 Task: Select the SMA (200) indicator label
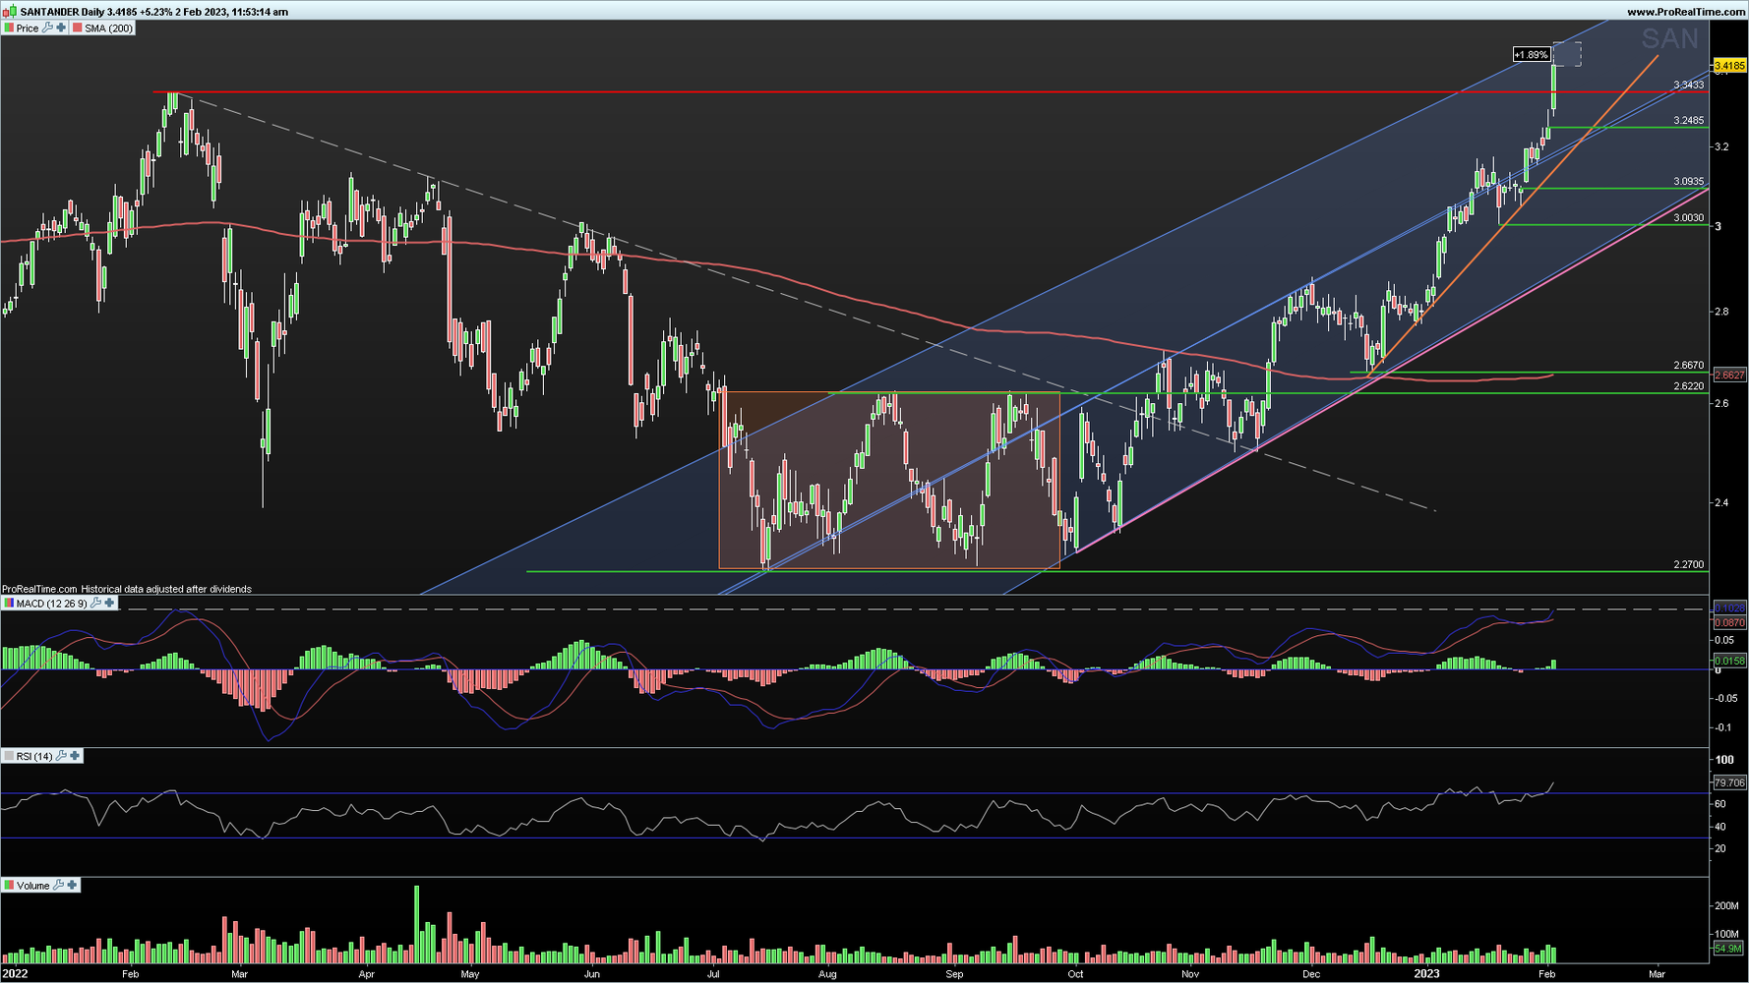coord(108,29)
